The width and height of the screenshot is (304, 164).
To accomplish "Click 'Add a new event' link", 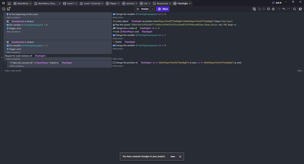I will point(13,71).
